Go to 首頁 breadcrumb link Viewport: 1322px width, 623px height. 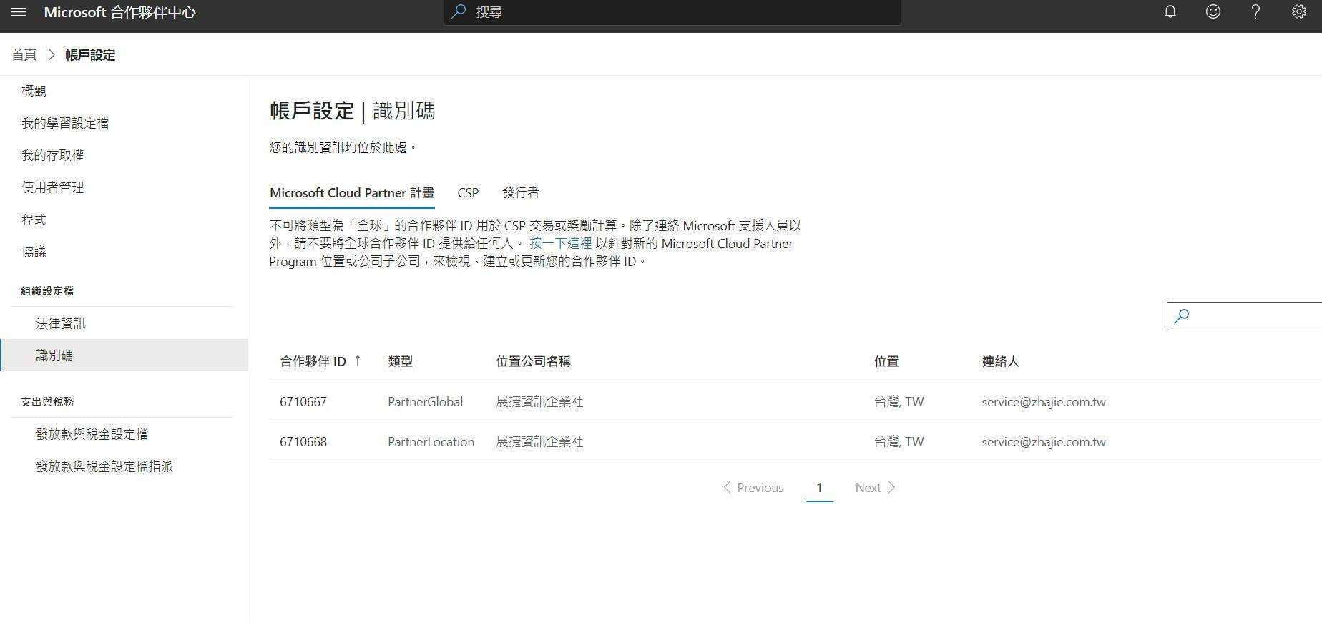(24, 54)
